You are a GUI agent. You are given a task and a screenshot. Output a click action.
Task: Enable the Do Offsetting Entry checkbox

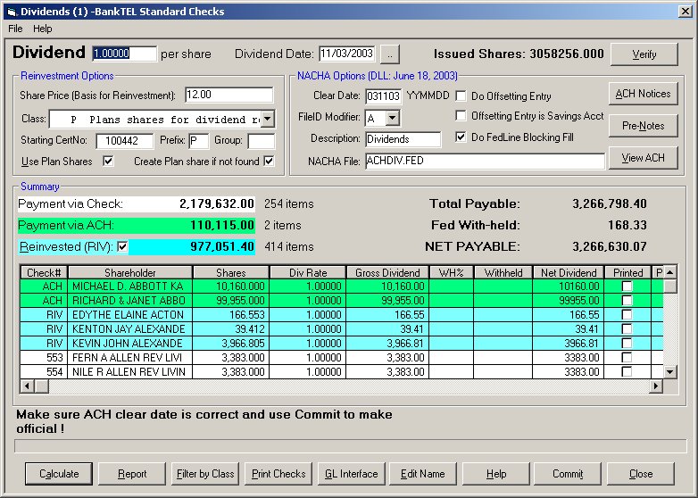point(461,95)
